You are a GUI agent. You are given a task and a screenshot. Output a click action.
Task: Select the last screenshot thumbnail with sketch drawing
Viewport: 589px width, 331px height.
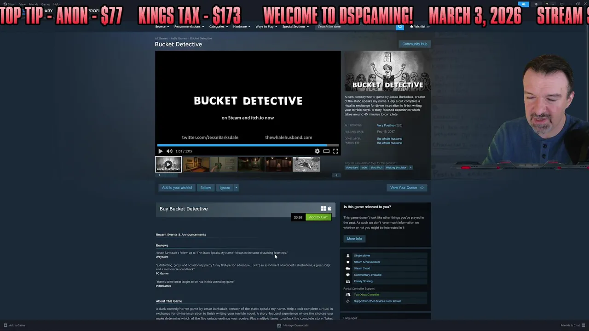(x=306, y=164)
